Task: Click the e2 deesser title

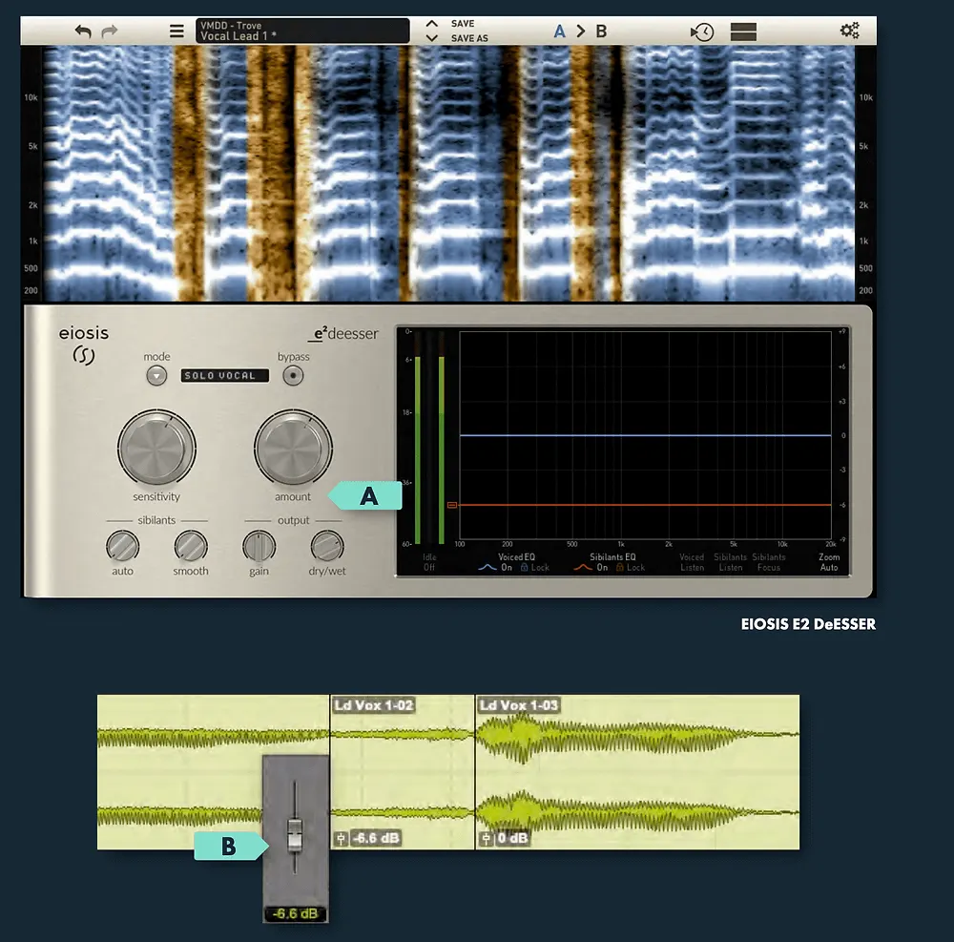Action: click(343, 333)
